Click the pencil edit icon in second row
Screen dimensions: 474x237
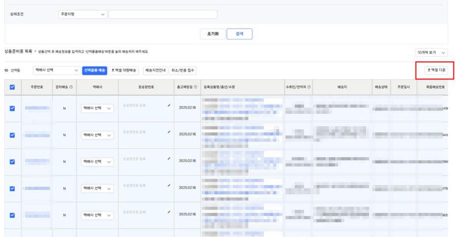(169, 132)
